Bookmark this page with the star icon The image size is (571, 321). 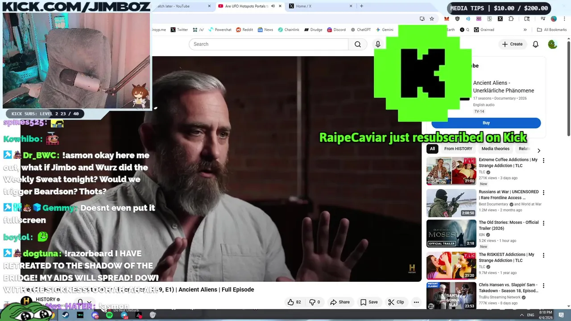click(x=432, y=19)
